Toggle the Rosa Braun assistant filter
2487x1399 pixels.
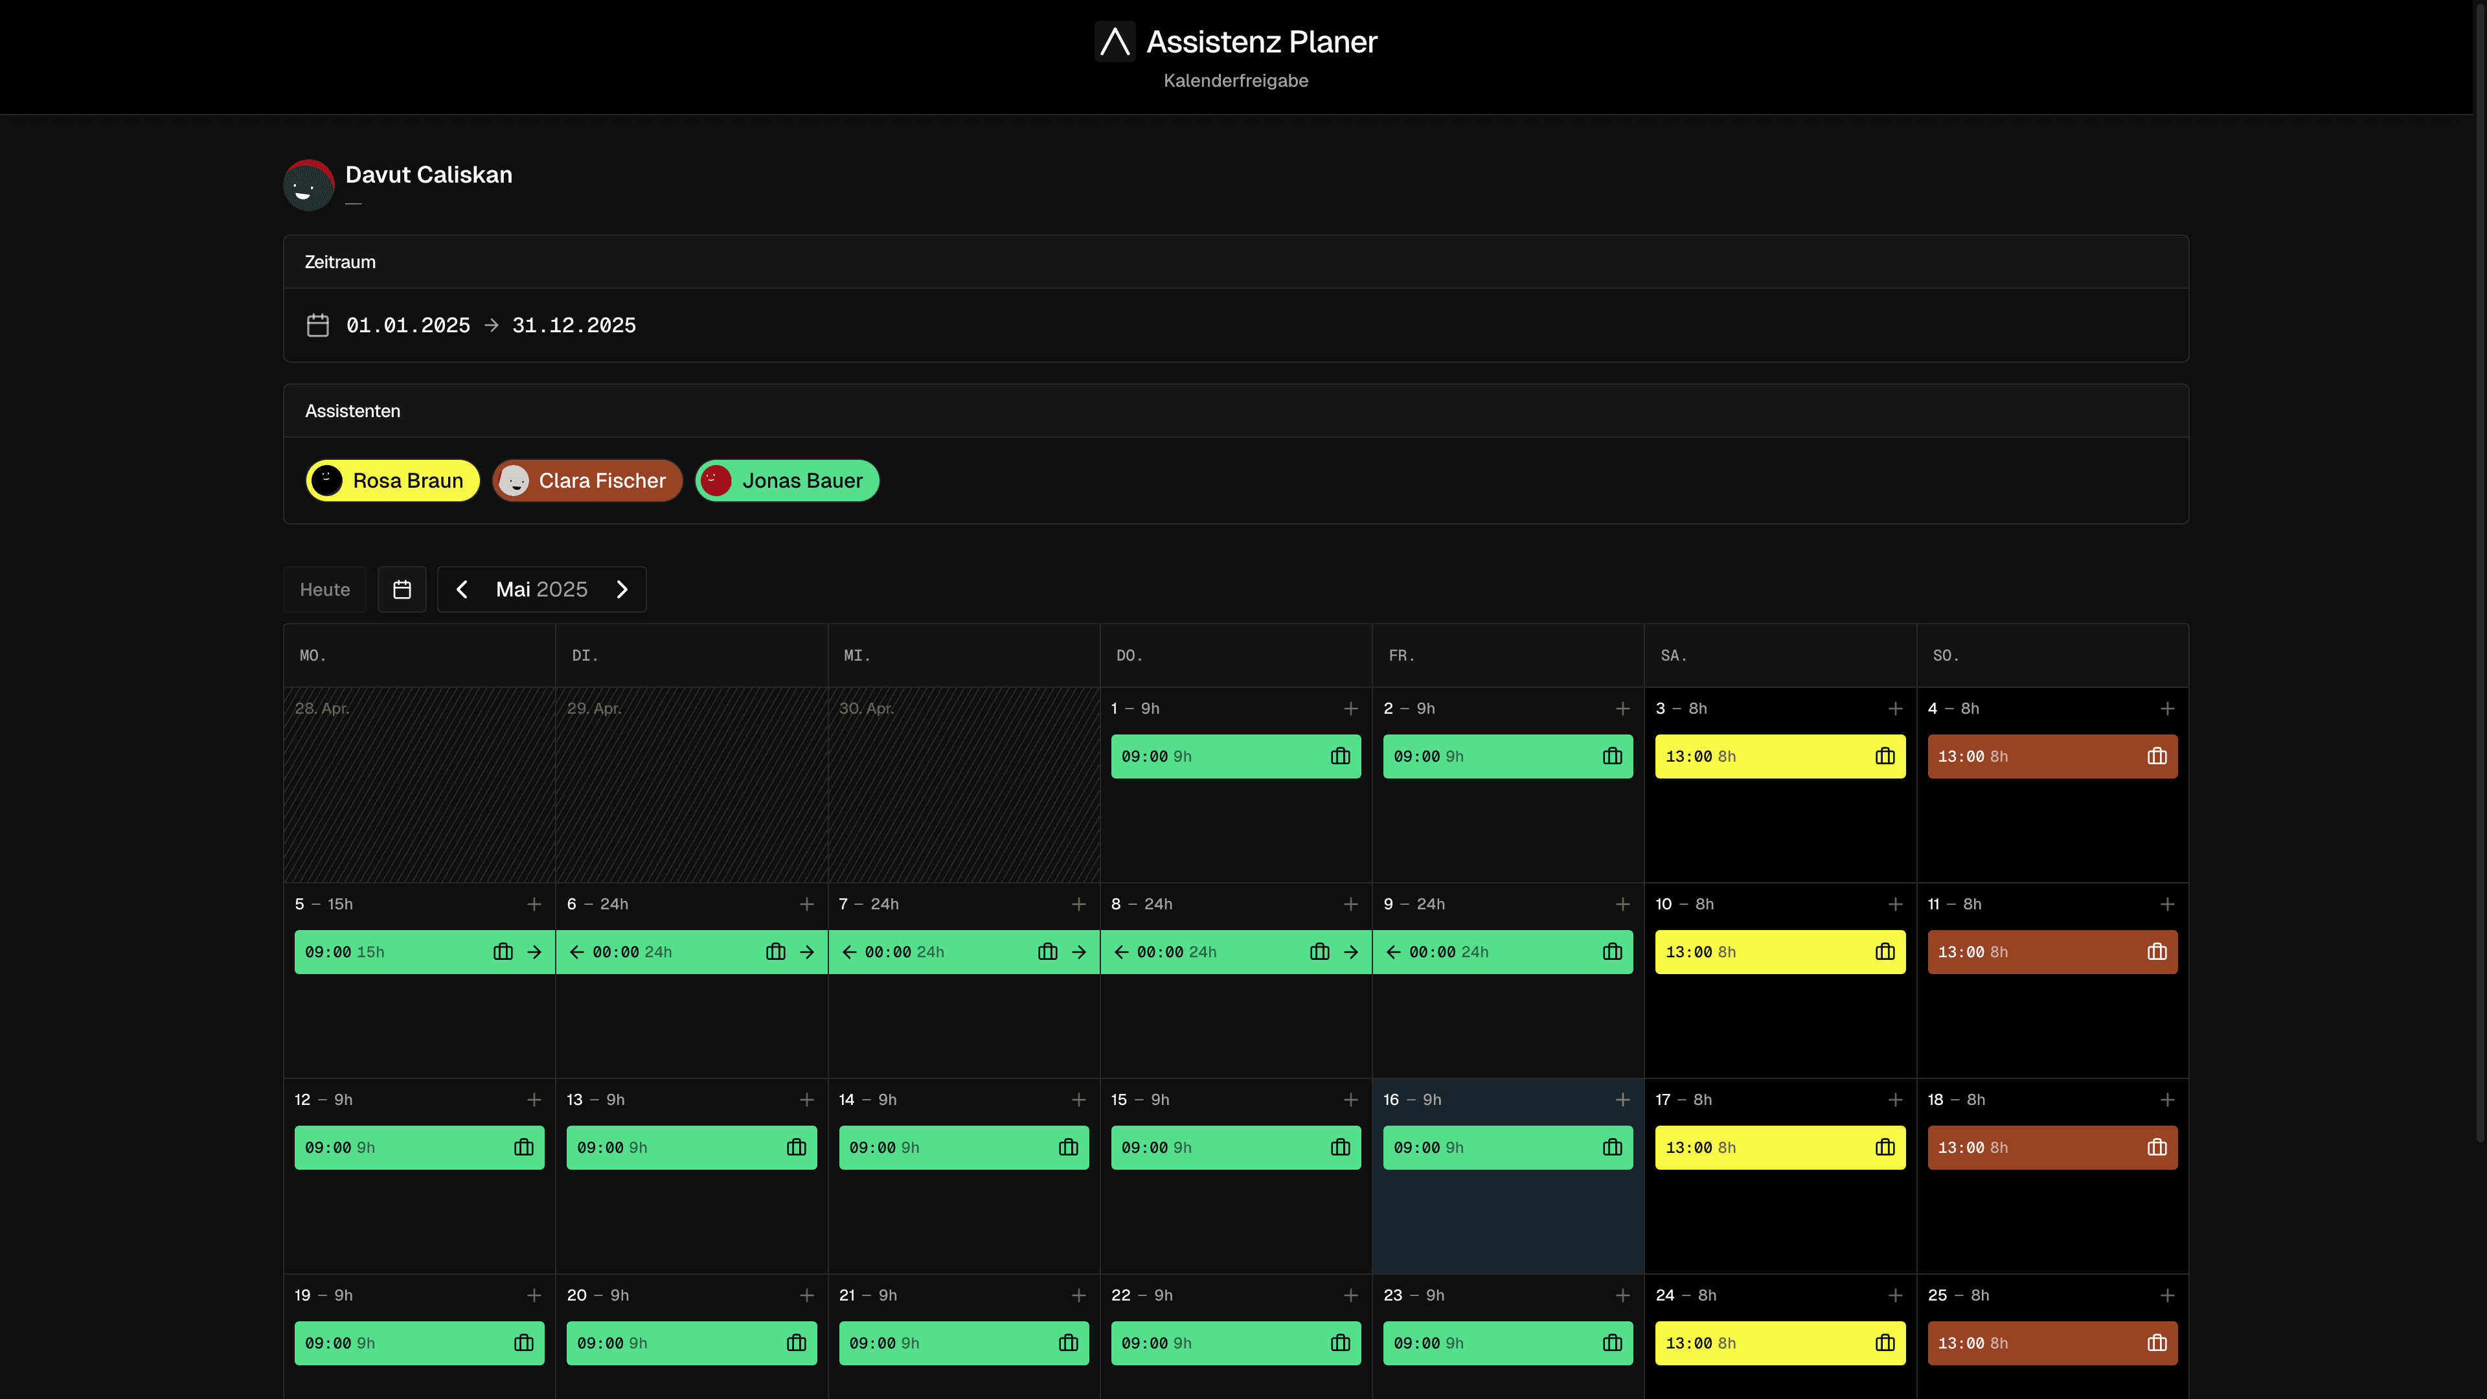tap(392, 481)
